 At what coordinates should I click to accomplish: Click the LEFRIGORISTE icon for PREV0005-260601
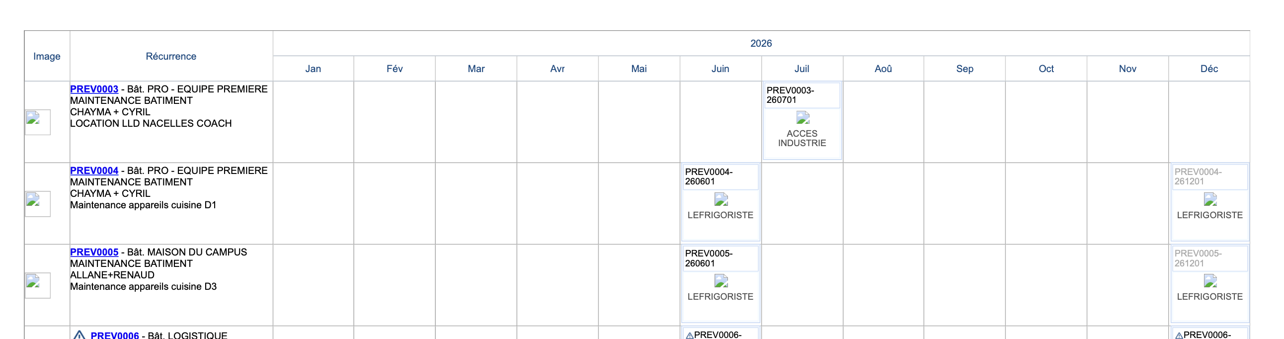[x=721, y=281]
